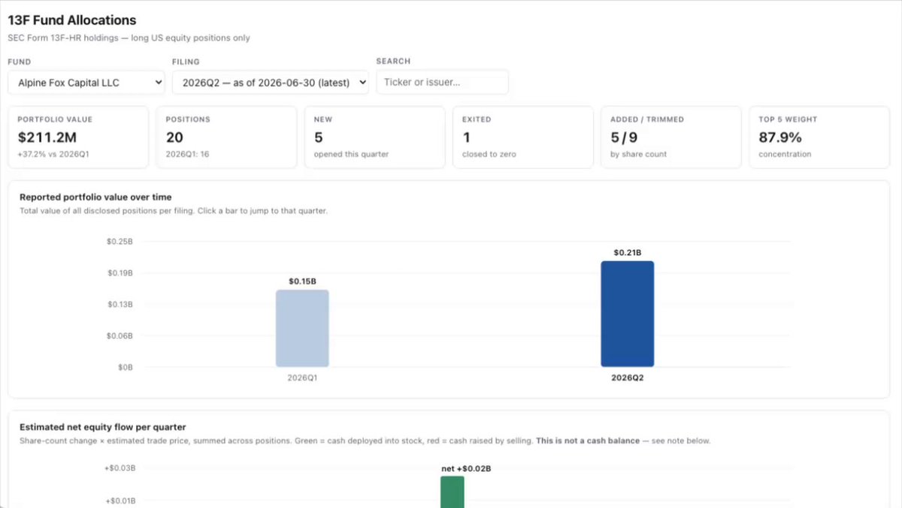Click the "by share count" caption
Image resolution: width=902 pixels, height=508 pixels.
pos(638,155)
